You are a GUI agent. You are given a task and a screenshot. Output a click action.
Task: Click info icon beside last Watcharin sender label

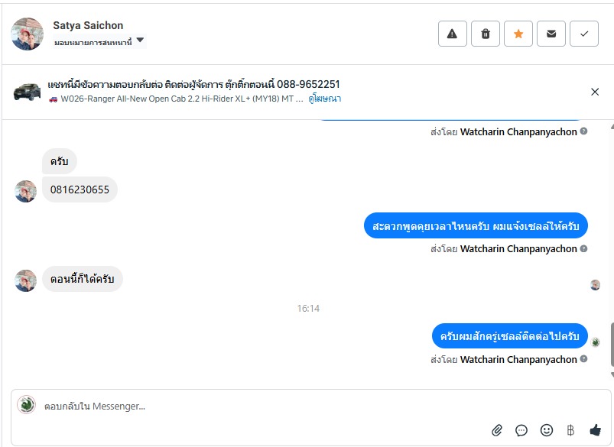click(583, 359)
